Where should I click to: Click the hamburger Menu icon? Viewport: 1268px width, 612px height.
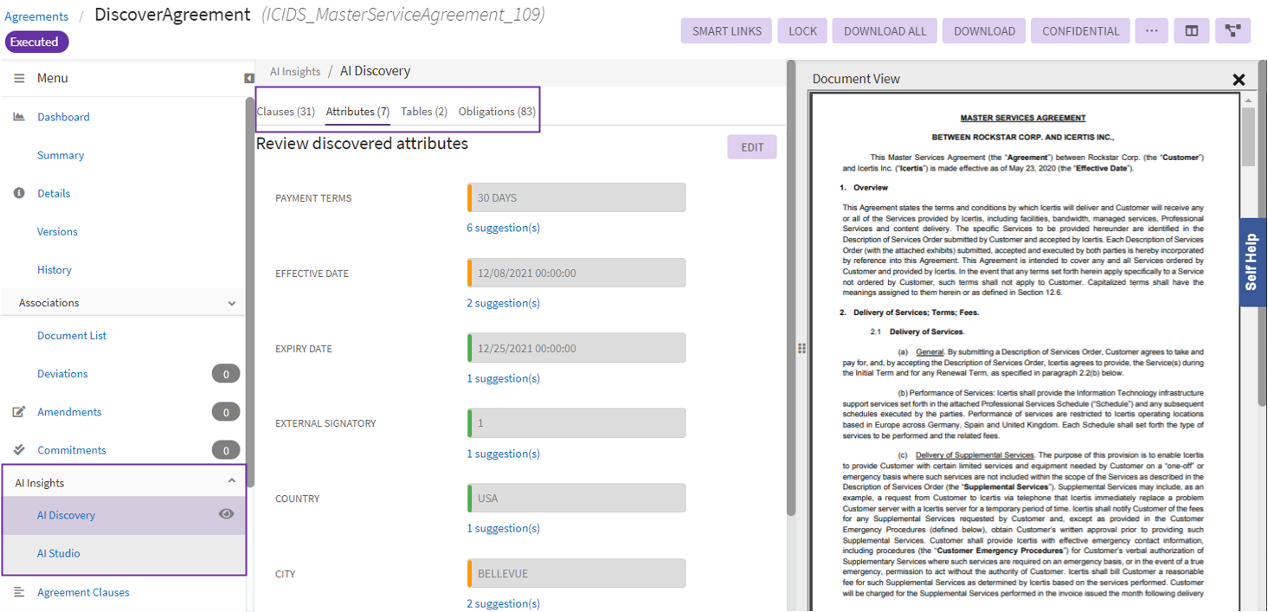pos(19,78)
